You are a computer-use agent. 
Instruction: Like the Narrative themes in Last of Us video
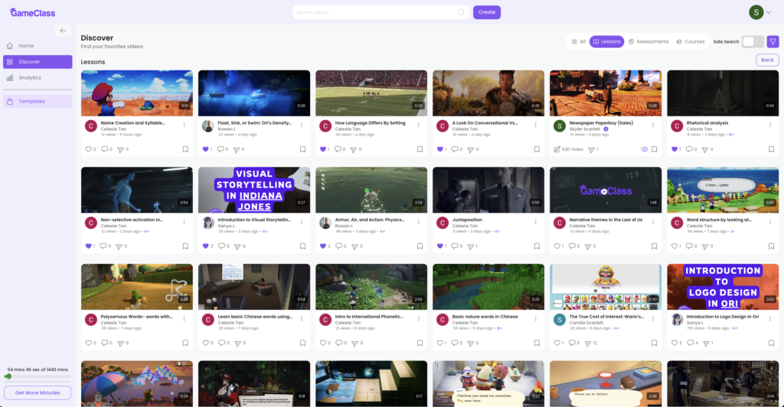[x=557, y=246]
